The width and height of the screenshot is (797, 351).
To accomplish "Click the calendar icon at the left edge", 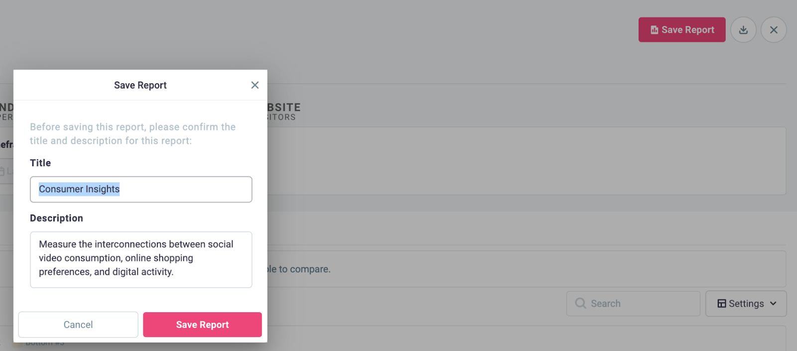I will coord(2,171).
